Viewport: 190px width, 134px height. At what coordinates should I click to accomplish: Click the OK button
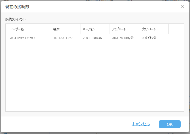(170, 124)
